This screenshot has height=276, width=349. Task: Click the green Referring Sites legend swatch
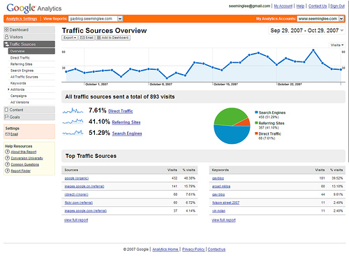click(x=256, y=123)
